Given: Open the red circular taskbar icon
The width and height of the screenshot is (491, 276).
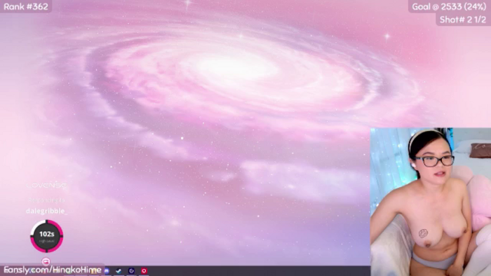Looking at the screenshot, I should (144, 270).
